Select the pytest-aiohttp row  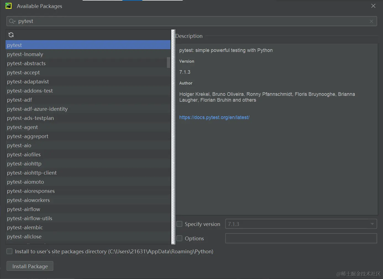pyautogui.click(x=88, y=164)
